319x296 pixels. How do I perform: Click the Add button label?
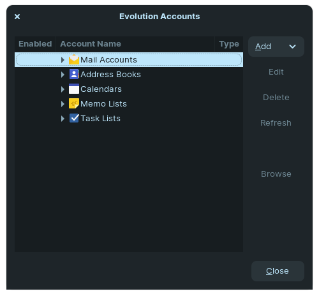(263, 47)
